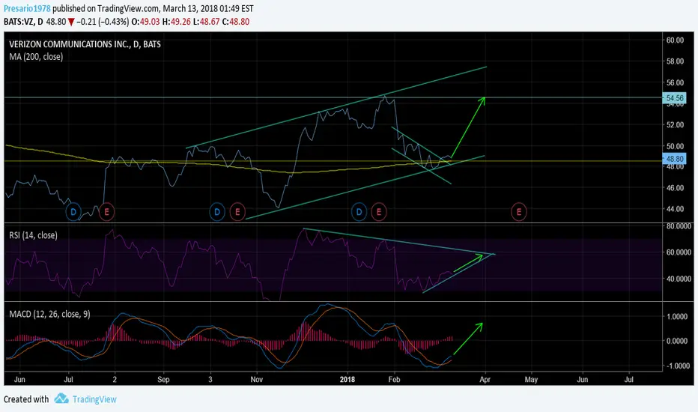Screen dimensions: 698x412
Task: Click the 80.0000 RSI axis label
Action: 679,226
